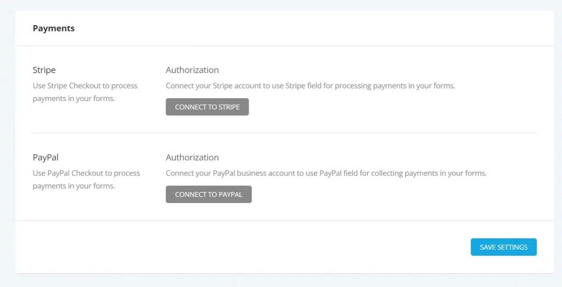The height and width of the screenshot is (287, 562).
Task: Click the Authorization heading above Connect to Stripe
Action: pyautogui.click(x=192, y=70)
